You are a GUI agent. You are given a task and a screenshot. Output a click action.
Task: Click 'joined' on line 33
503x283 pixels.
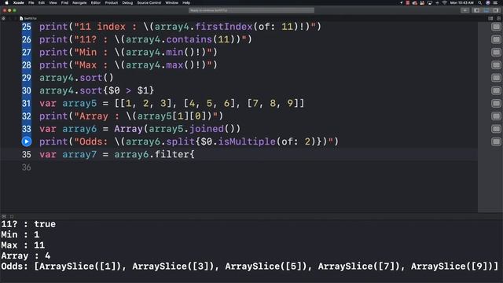coord(206,129)
